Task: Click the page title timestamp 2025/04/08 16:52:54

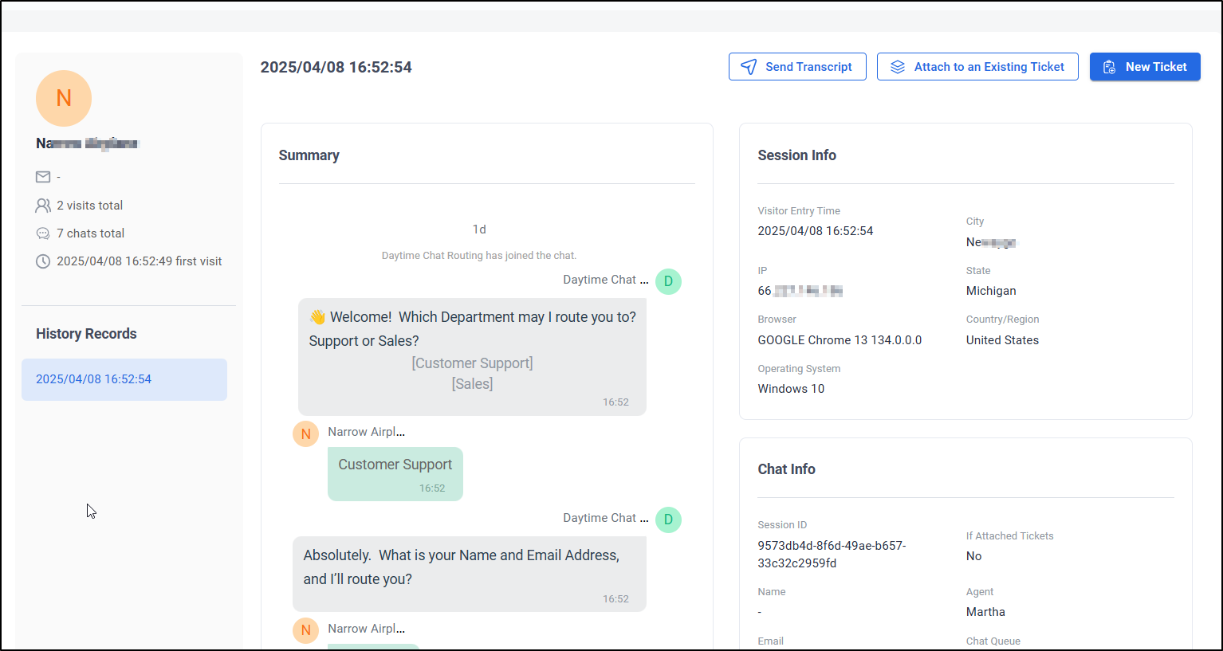Action: point(336,67)
